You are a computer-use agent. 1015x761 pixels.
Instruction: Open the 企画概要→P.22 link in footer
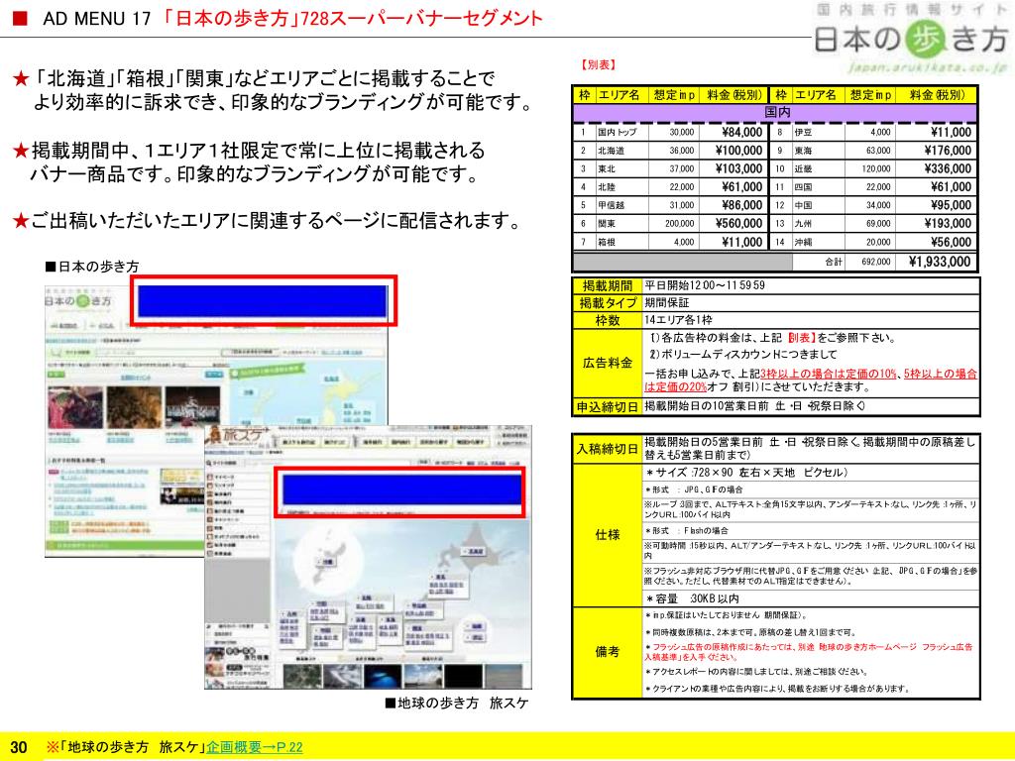click(255, 747)
